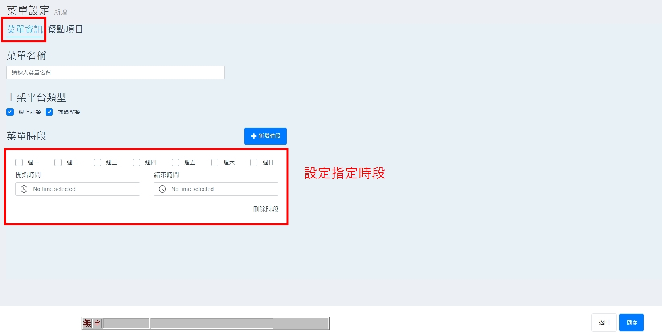Click the 菜單名稱 text input field
This screenshot has width=662, height=336.
(x=116, y=73)
